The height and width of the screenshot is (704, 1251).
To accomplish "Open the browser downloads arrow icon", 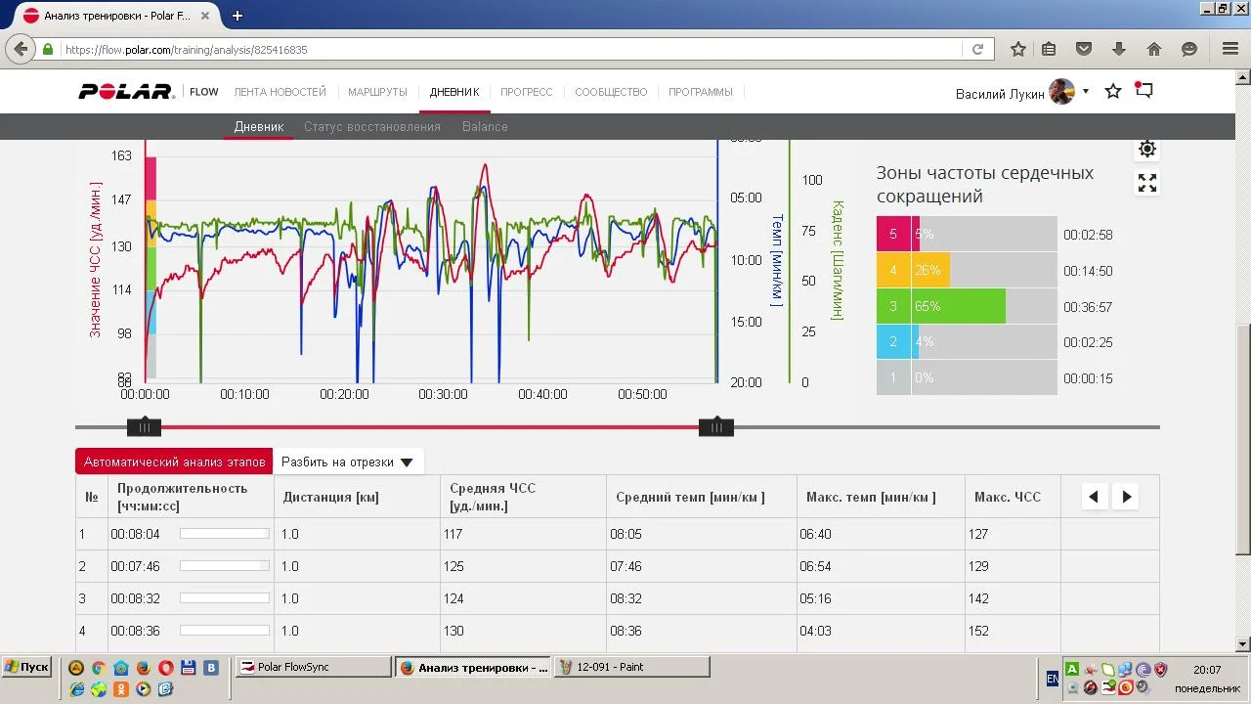I will coord(1119,49).
